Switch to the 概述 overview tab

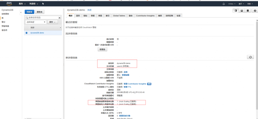click(71, 16)
